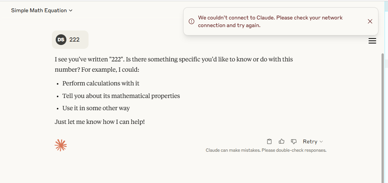This screenshot has width=388, height=183.
Task: Click the "Just let me know how I can help!" line
Action: [100, 122]
